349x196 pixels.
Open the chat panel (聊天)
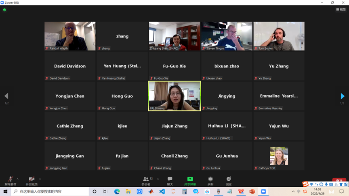170,180
